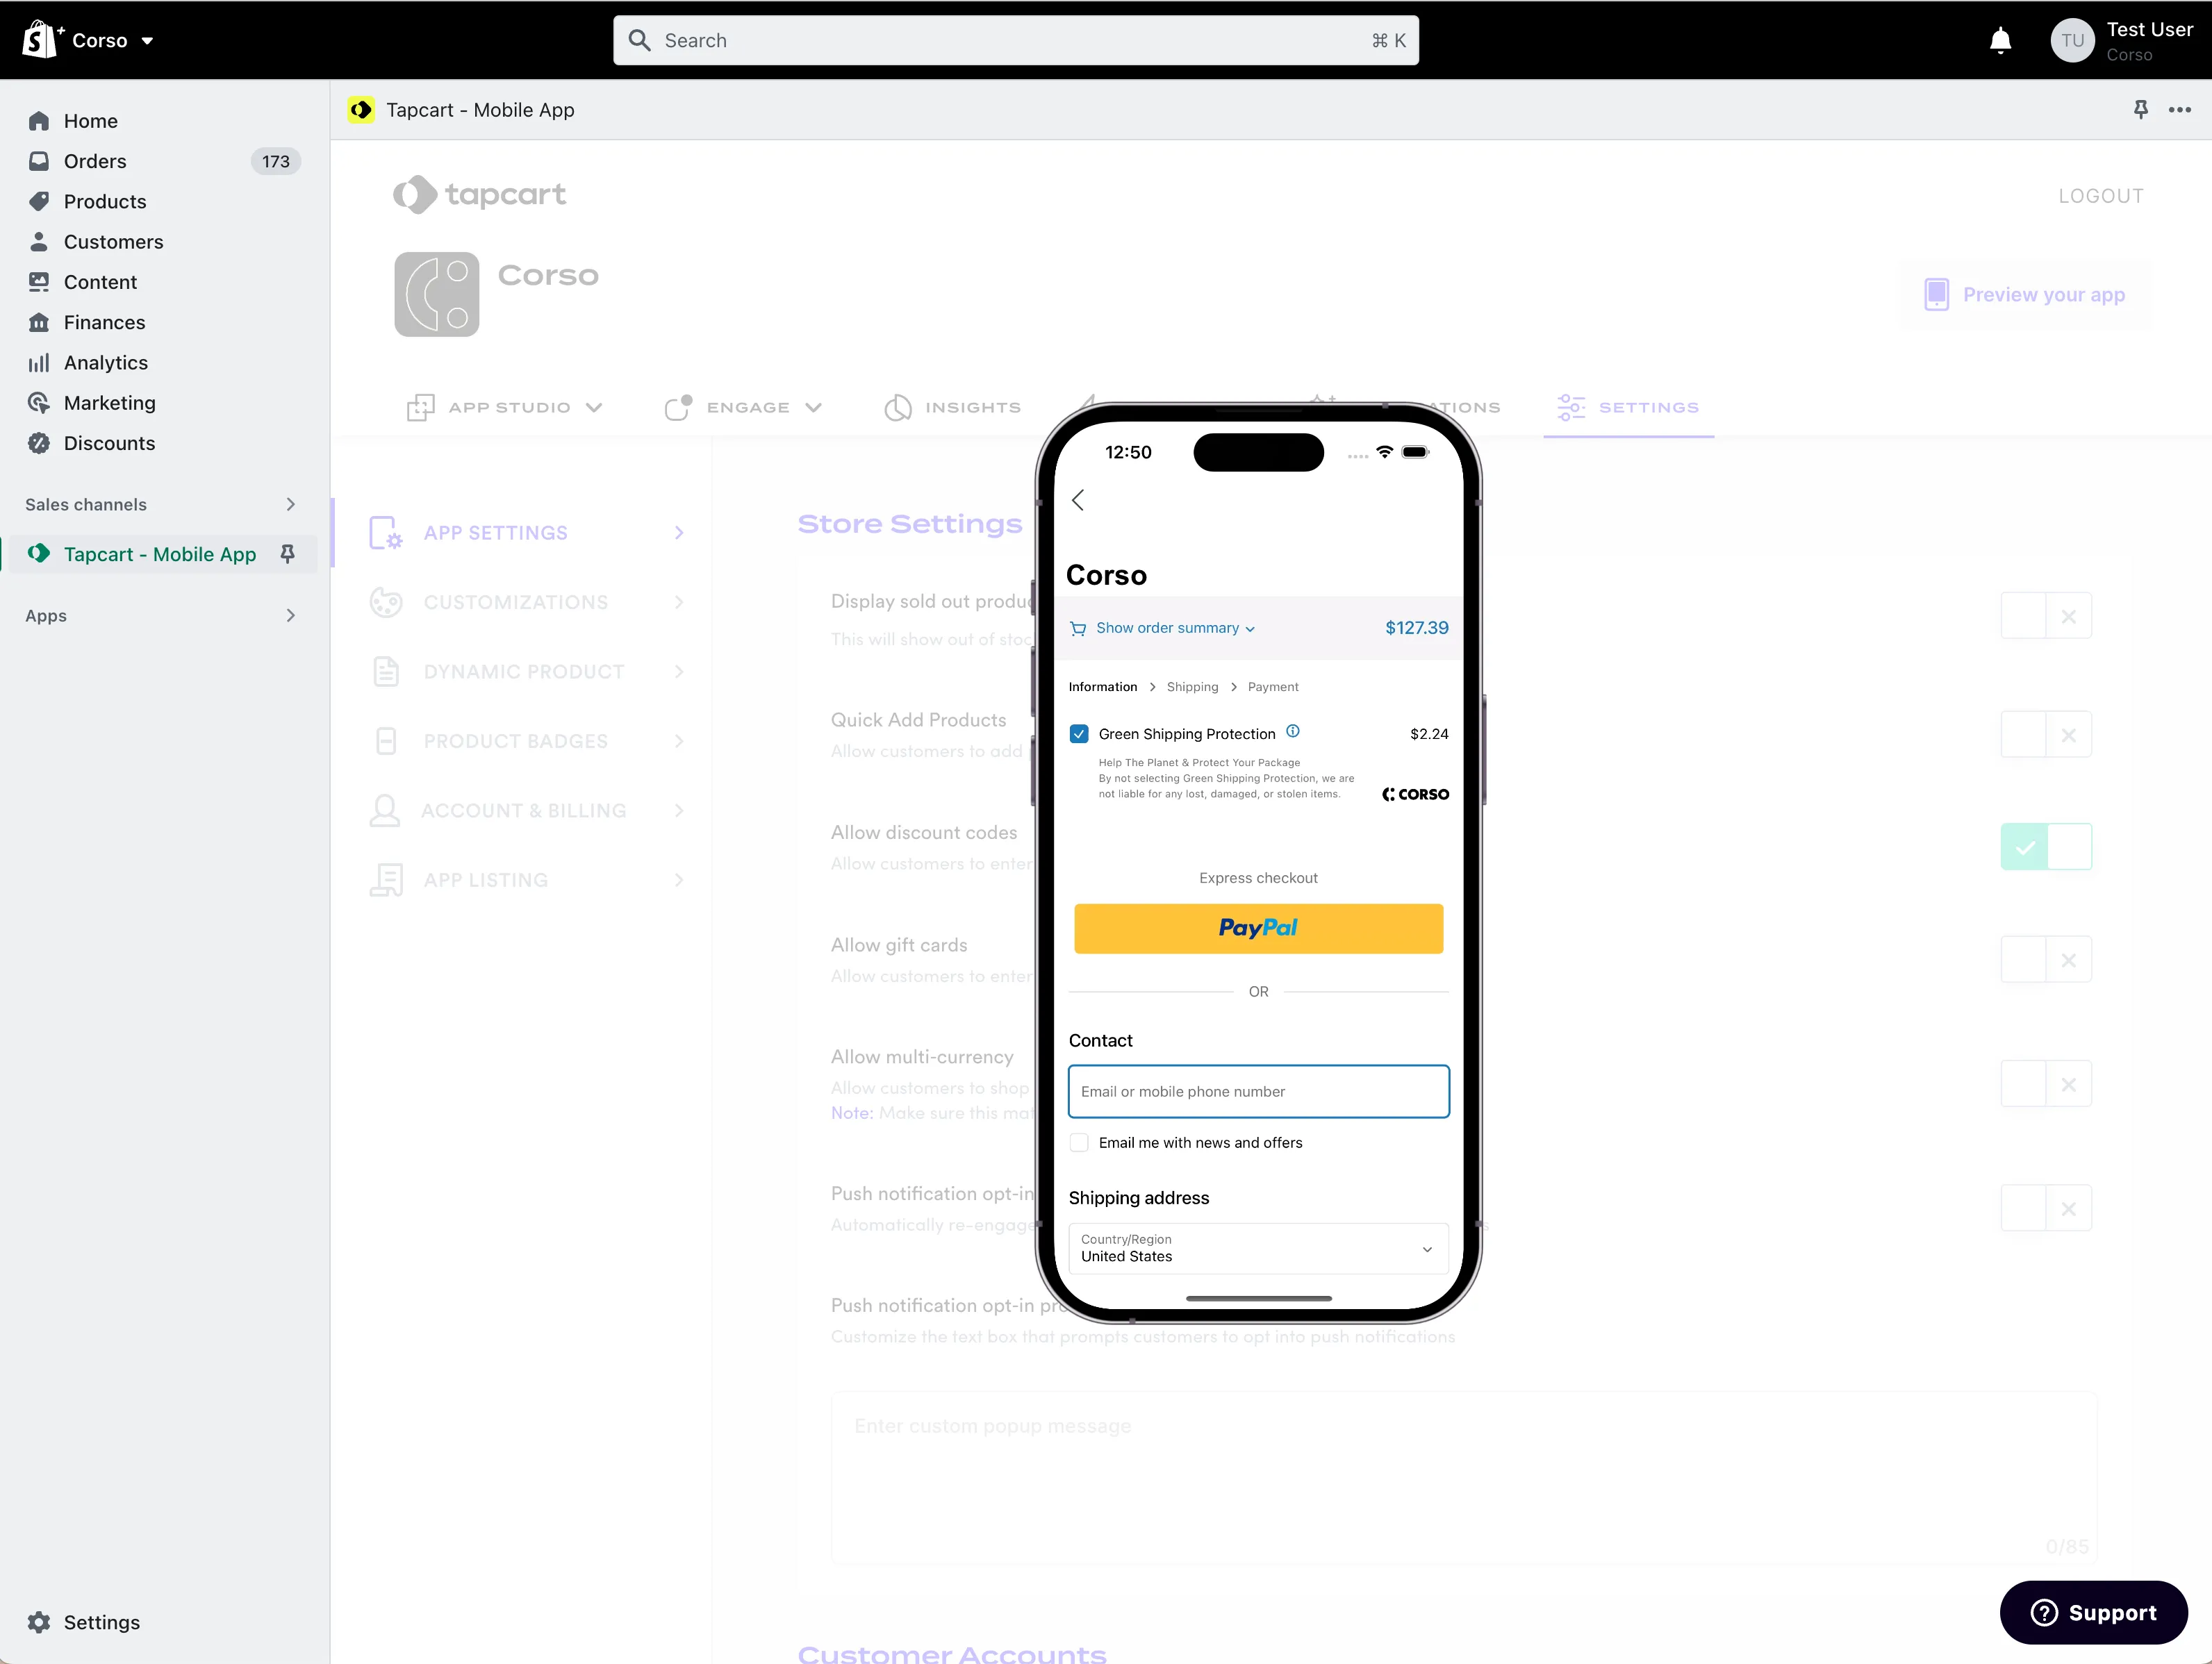Image resolution: width=2212 pixels, height=1664 pixels.
Task: Click the Customizations panel icon
Action: click(386, 601)
